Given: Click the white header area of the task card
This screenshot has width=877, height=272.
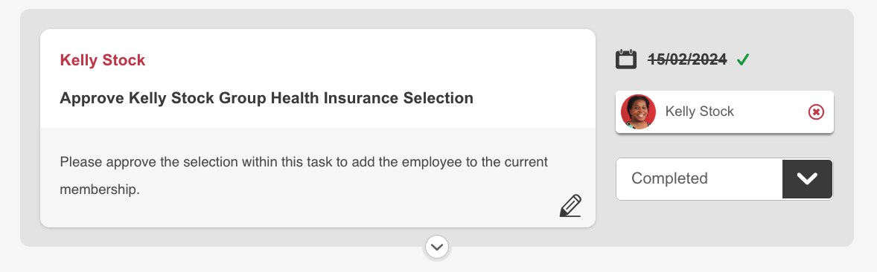Looking at the screenshot, I should pyautogui.click(x=318, y=78).
